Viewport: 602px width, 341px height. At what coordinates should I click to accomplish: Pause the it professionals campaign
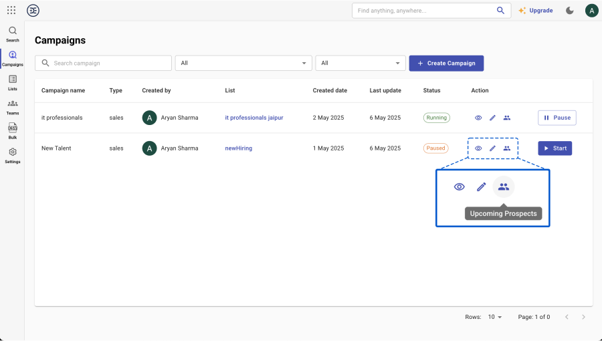pos(557,118)
